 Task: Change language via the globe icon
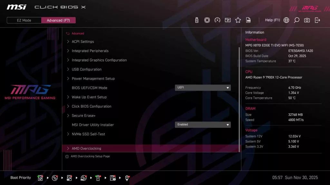286,20
